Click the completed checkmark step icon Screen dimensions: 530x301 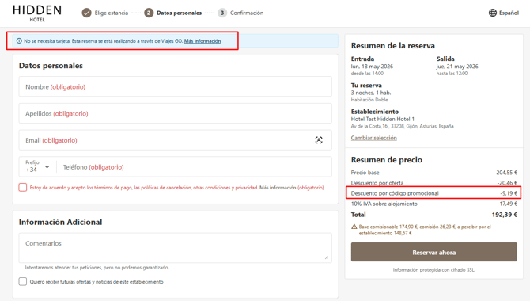coord(86,13)
